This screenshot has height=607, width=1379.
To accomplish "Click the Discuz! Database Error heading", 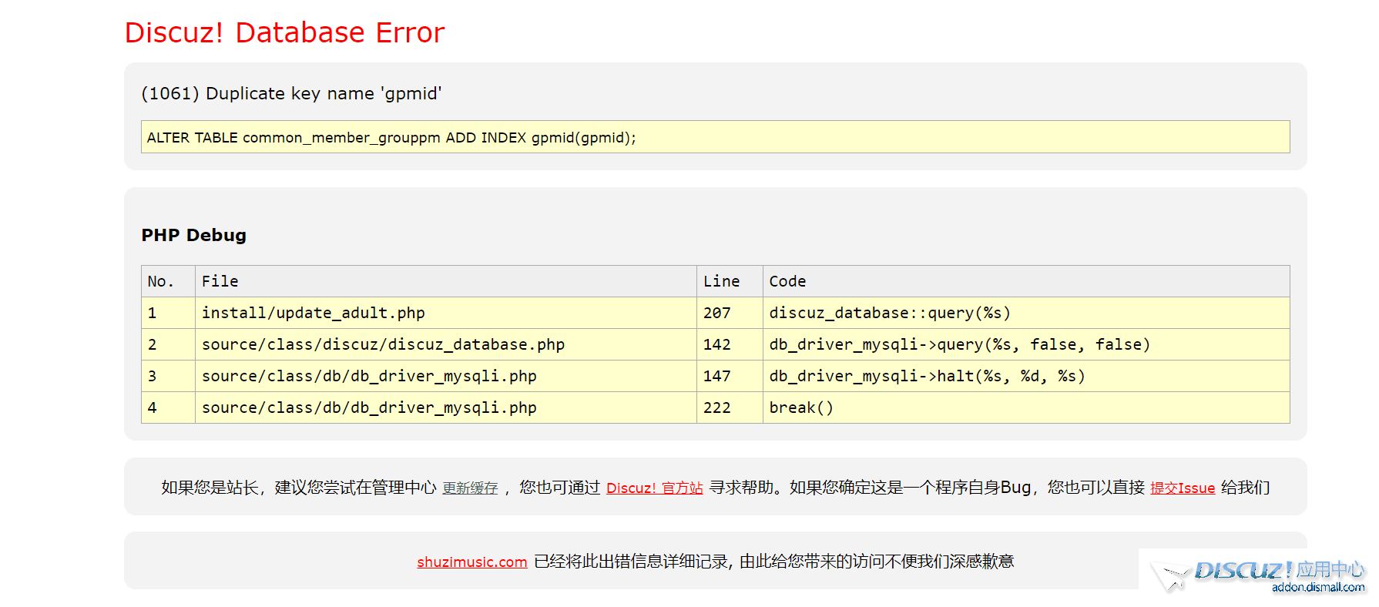I will pyautogui.click(x=284, y=33).
